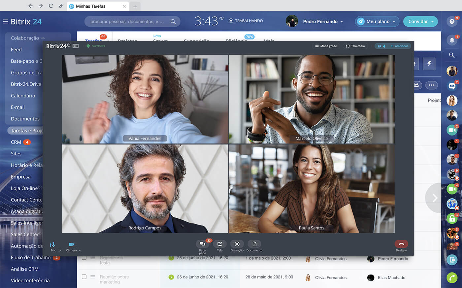Screen dimensions: 462x288
Task: Switch to Modo grade view
Action: point(326,46)
